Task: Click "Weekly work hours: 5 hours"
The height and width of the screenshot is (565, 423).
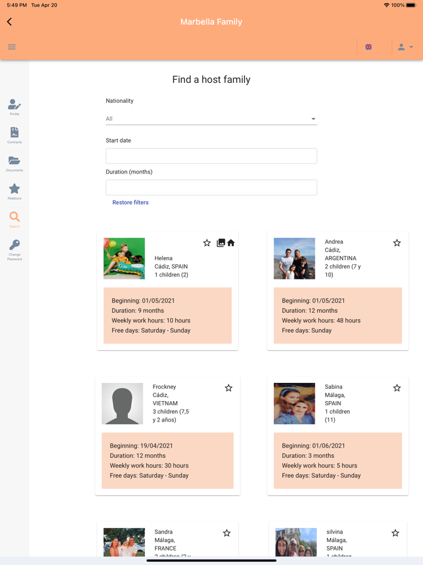Action: [x=319, y=466]
